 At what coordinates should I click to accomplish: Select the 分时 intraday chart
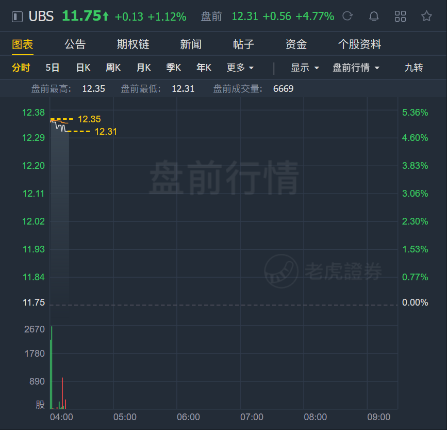[x=21, y=68]
